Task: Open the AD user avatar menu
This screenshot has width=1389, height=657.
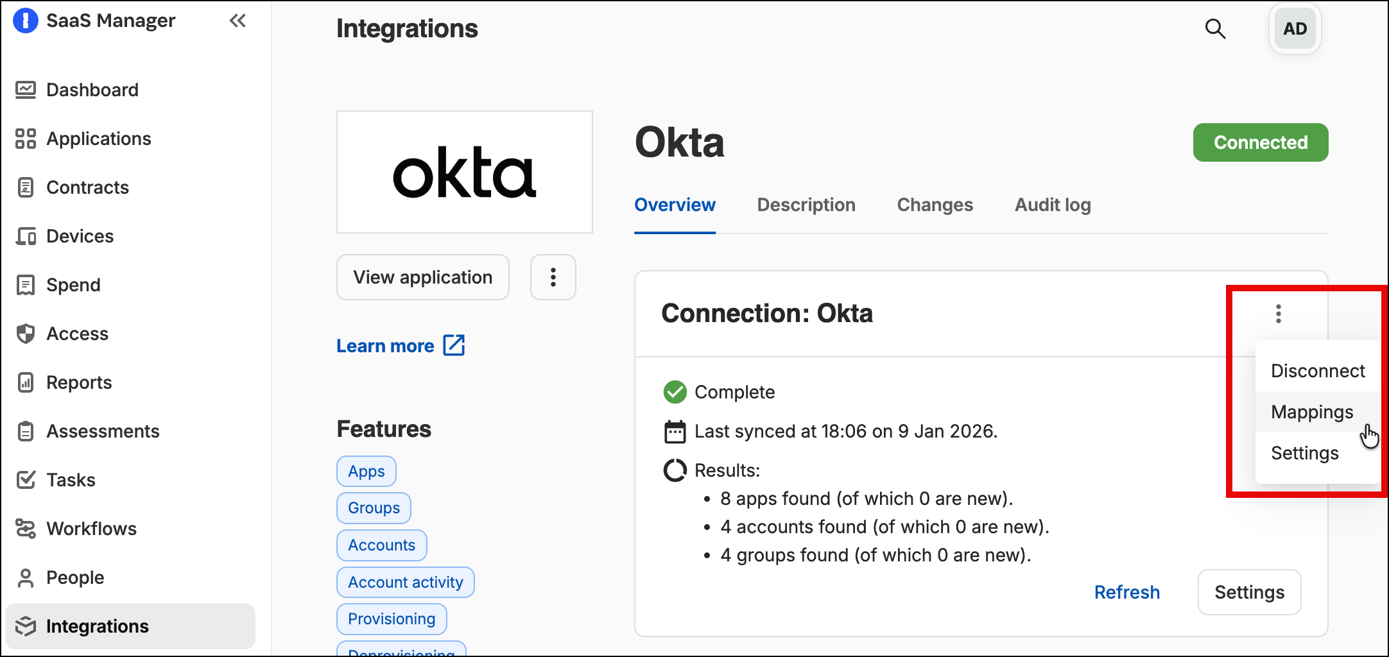Action: [1295, 29]
